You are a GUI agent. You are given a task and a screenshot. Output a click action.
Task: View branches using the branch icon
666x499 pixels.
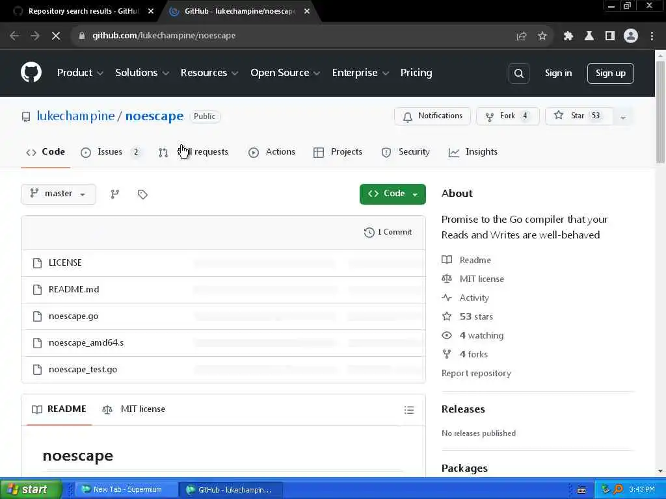click(x=114, y=194)
